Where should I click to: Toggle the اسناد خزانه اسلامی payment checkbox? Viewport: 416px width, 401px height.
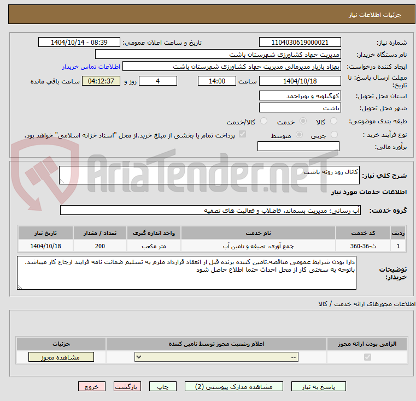(242, 134)
